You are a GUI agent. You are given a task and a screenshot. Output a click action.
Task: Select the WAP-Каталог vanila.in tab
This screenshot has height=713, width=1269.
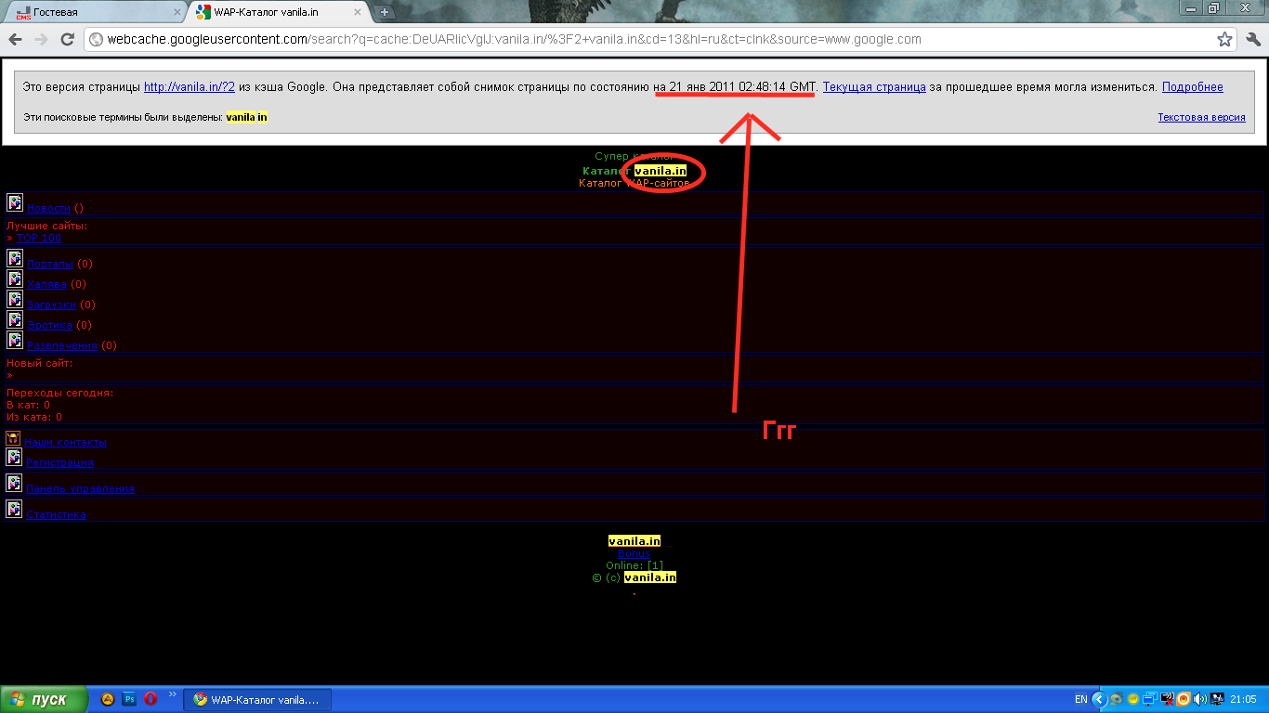coord(279,12)
